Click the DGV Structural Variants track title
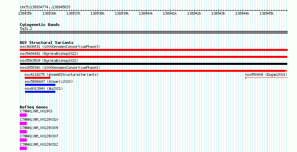Image resolution: width=297 pixels, height=152 pixels. pos(47,43)
